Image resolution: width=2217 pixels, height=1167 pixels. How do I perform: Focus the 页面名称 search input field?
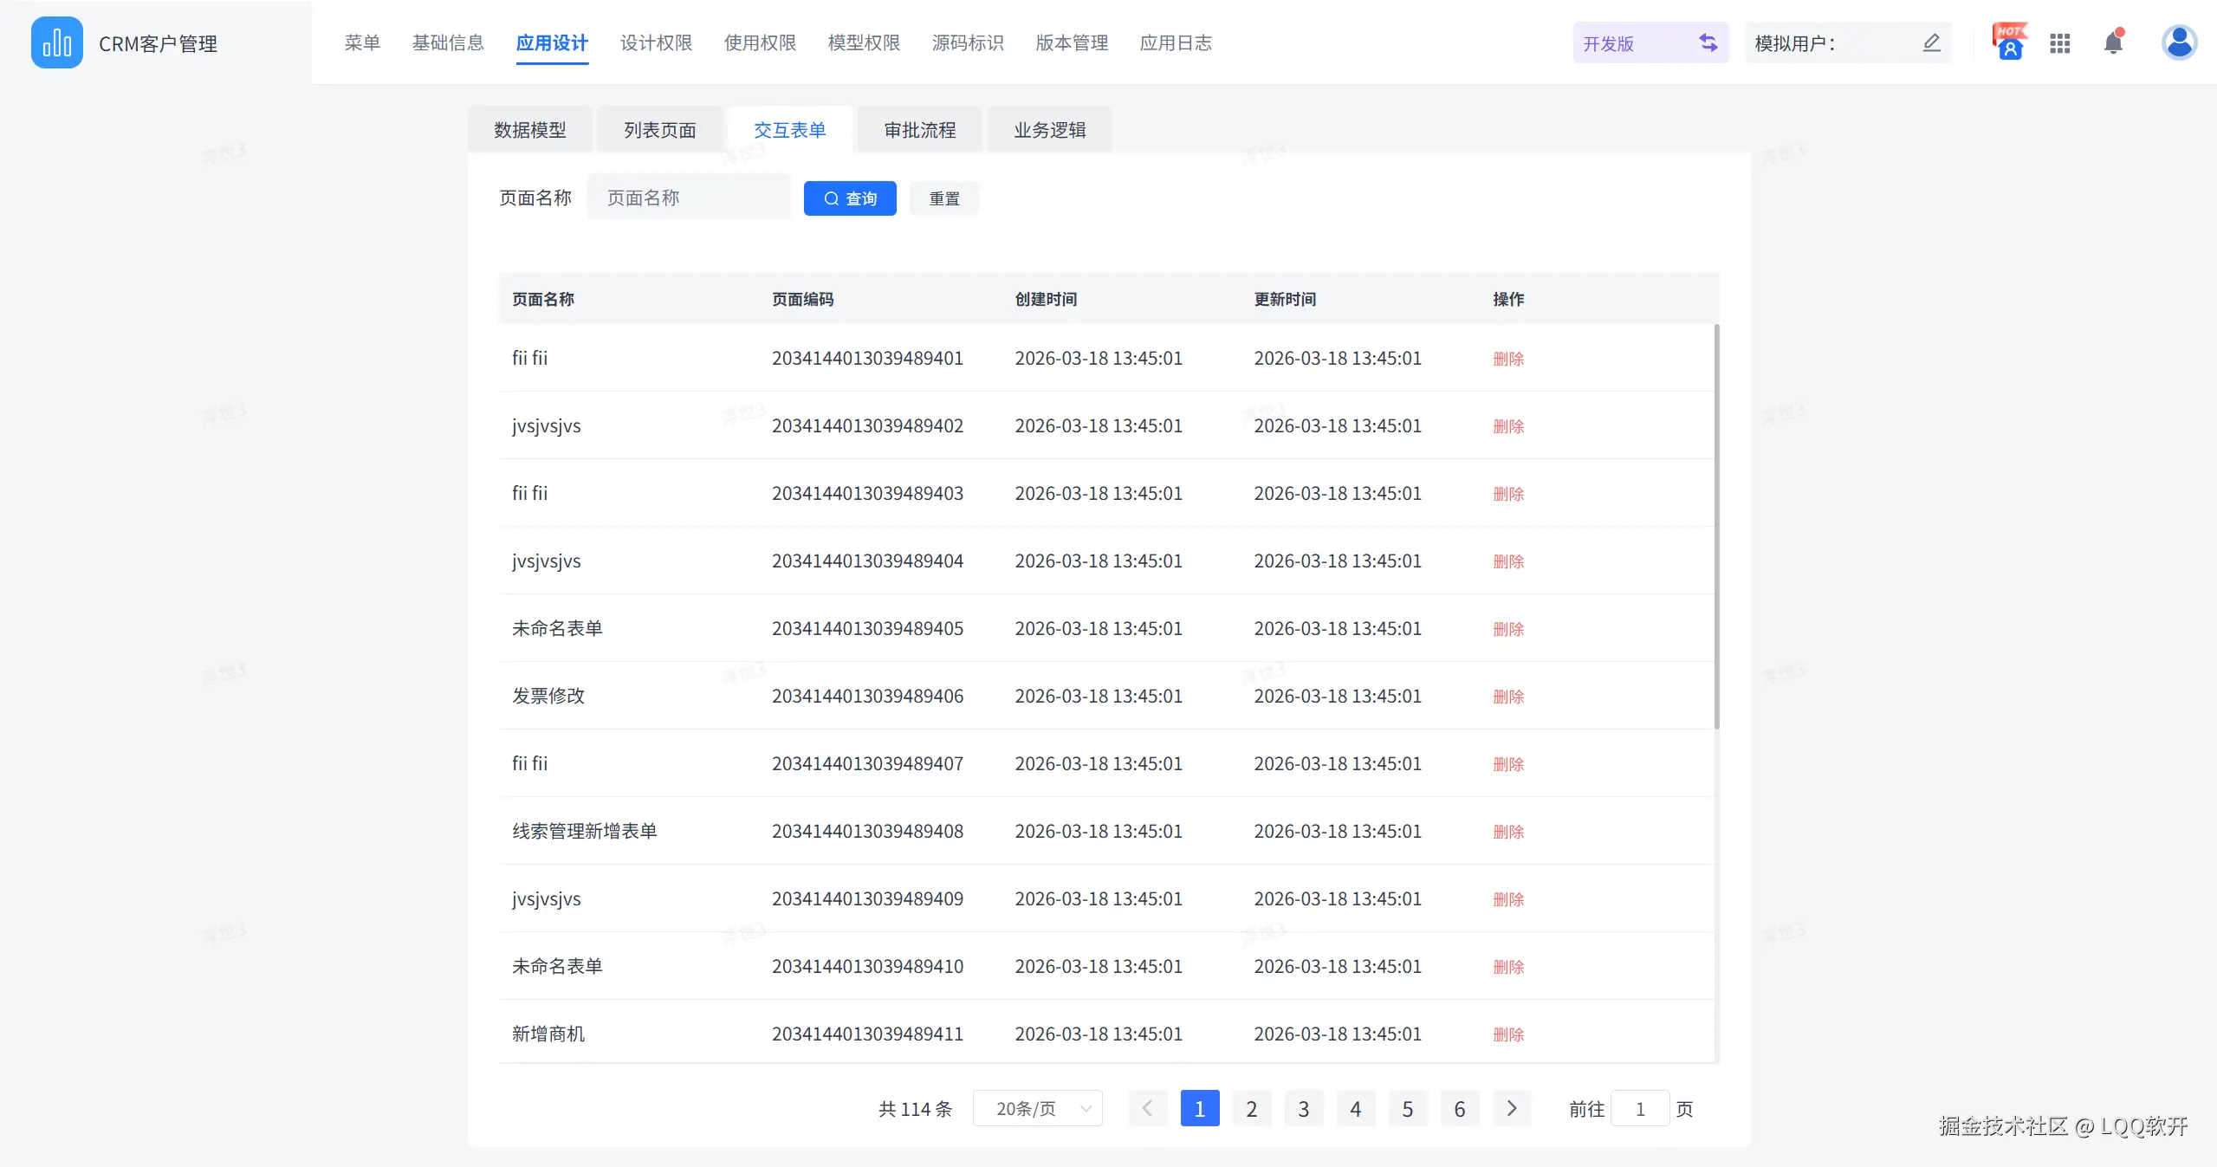(x=689, y=198)
